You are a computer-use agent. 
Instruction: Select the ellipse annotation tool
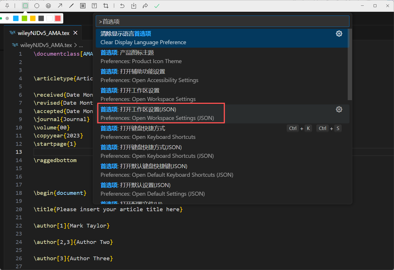[x=37, y=6]
